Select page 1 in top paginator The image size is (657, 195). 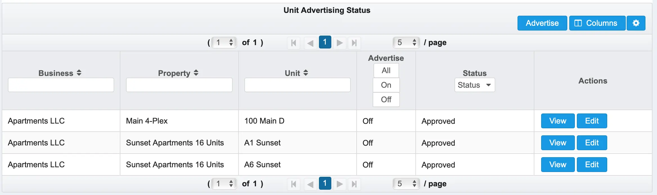pos(325,42)
